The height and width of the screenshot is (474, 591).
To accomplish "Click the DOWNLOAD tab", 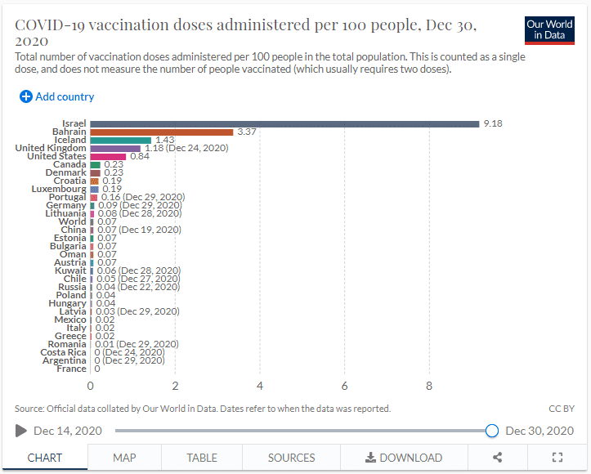I will click(404, 458).
